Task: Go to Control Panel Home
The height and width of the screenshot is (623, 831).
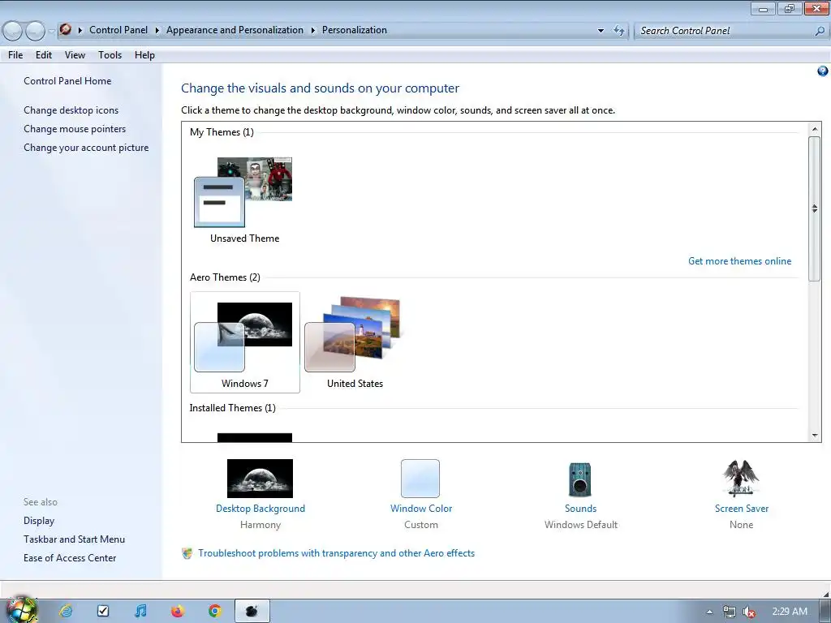Action: pos(67,81)
